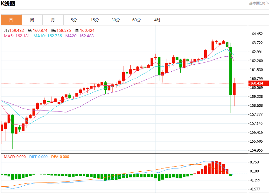Click the DIFF value label

click(38, 157)
